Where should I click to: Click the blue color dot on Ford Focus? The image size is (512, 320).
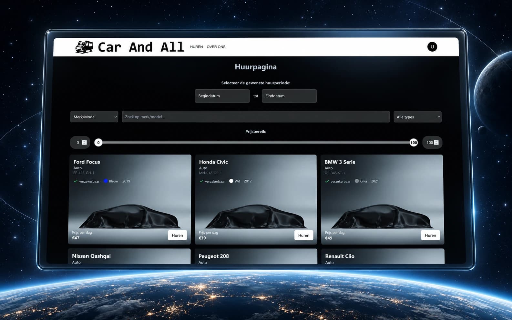point(106,181)
